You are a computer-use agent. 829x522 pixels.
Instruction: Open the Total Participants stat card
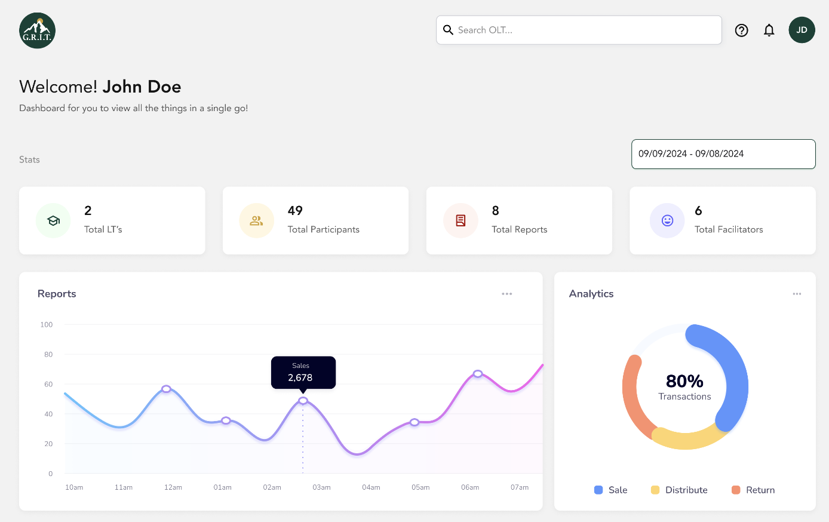[315, 220]
